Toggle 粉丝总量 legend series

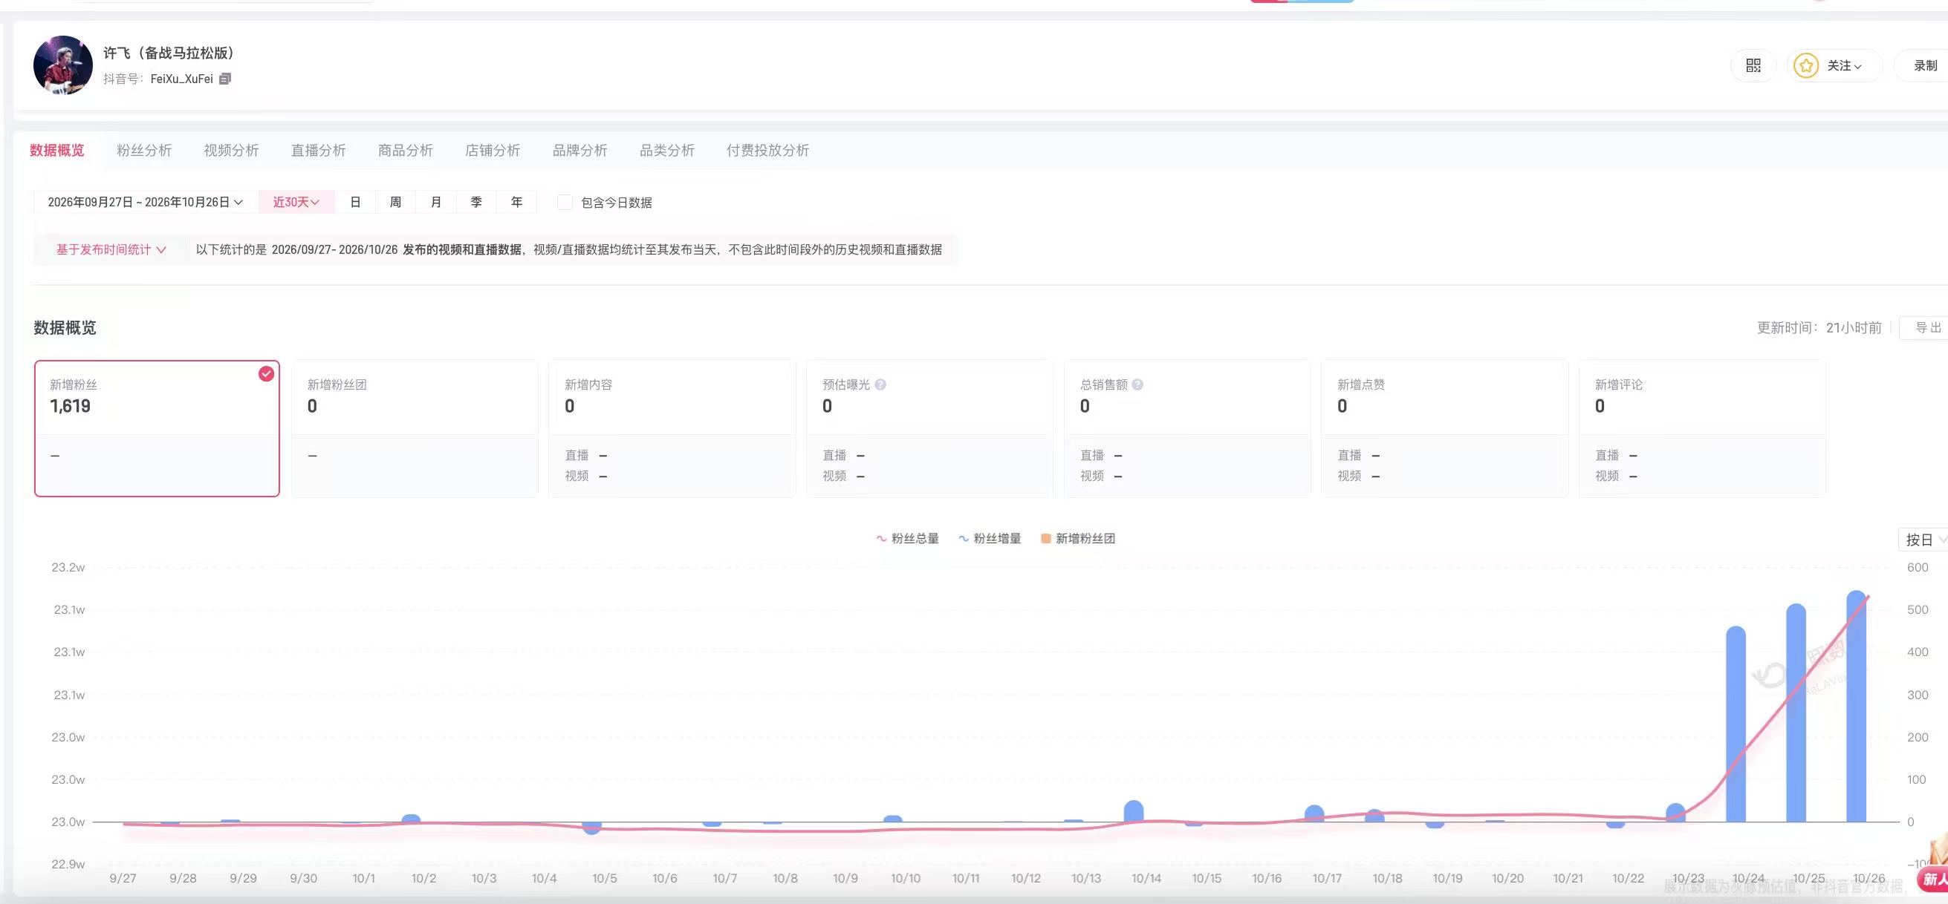point(907,539)
